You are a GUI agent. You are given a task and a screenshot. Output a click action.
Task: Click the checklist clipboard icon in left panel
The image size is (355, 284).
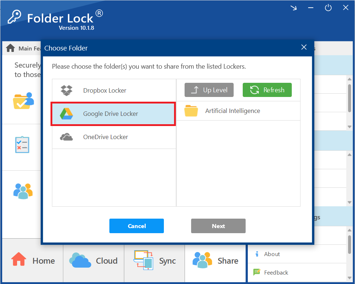click(x=22, y=145)
